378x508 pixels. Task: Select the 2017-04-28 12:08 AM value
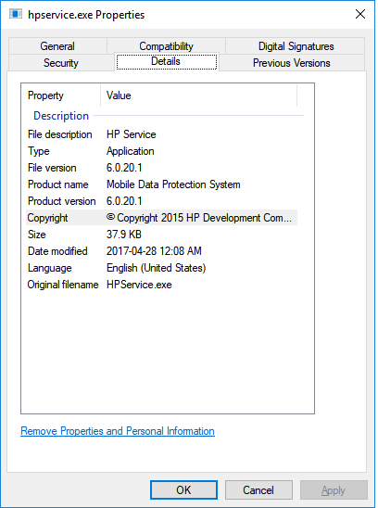point(154,251)
